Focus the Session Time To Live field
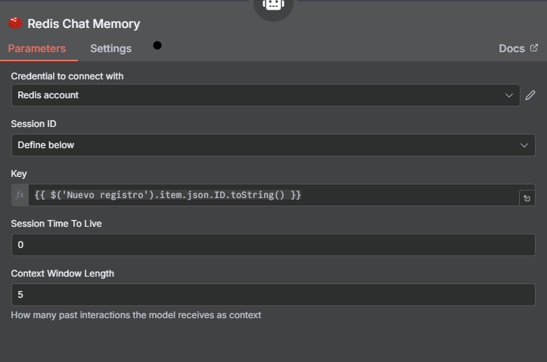The height and width of the screenshot is (362, 547). pyautogui.click(x=273, y=245)
